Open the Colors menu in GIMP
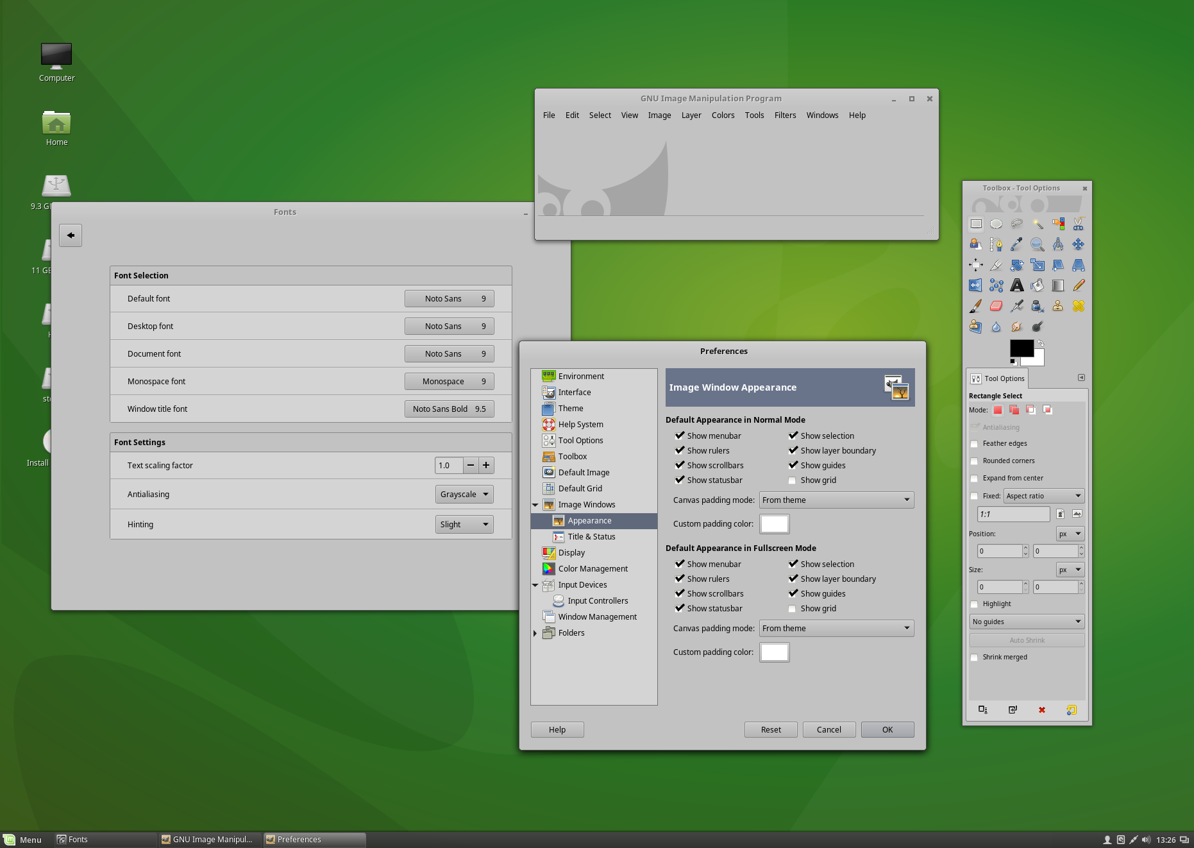This screenshot has height=848, width=1194. point(723,115)
